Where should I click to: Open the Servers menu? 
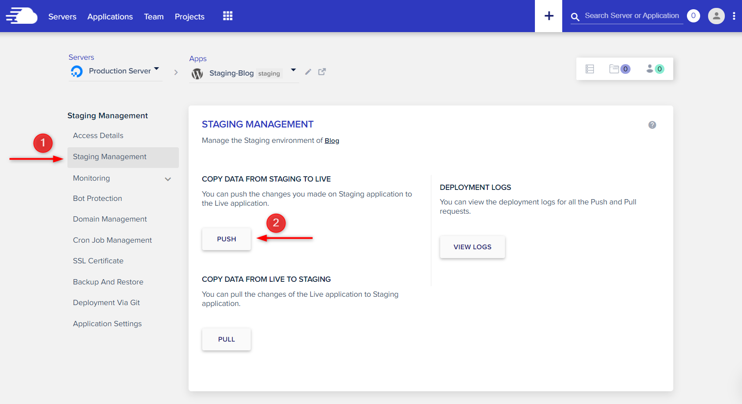[x=62, y=17]
